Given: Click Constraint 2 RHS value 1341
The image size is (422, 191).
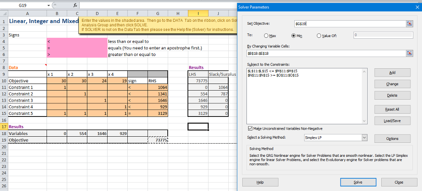Looking at the screenshot, I should 158,94.
